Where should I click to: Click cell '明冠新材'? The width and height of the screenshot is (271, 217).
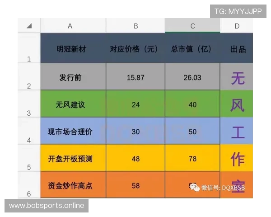[x=73, y=48]
